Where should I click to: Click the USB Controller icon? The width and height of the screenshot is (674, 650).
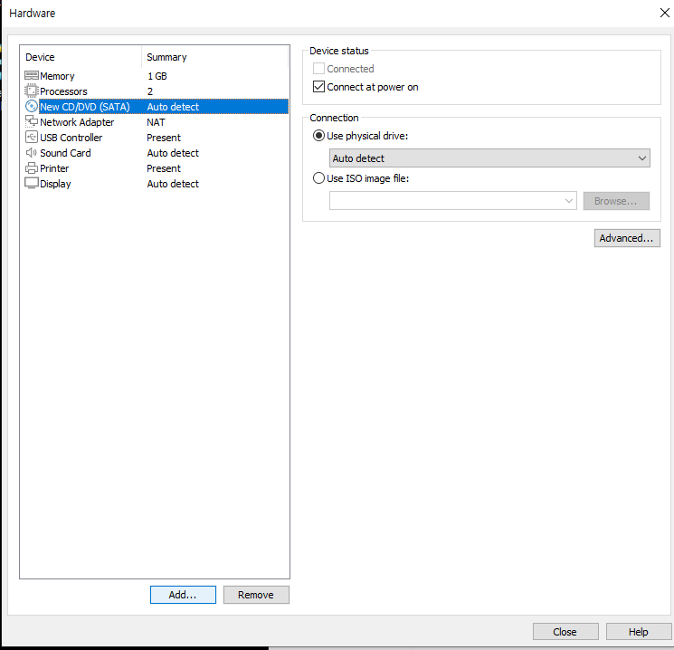[32, 138]
